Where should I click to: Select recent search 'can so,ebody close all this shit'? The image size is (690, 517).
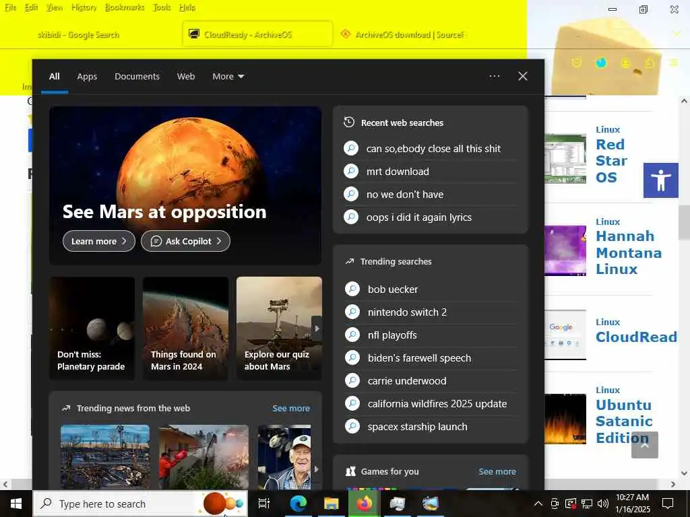coord(431,149)
